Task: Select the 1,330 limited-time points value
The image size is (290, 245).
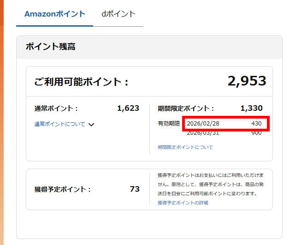Action: (x=251, y=108)
